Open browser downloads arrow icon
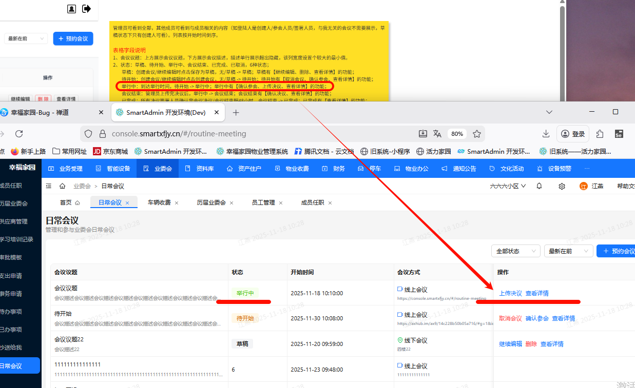Image resolution: width=635 pixels, height=388 pixels. (x=546, y=134)
